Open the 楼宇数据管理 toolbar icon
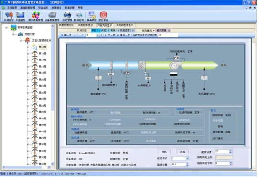Screen dimensions: 258x178 [35, 15]
